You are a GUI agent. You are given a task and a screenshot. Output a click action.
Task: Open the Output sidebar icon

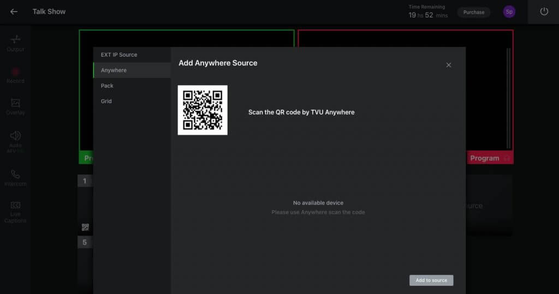pyautogui.click(x=15, y=43)
